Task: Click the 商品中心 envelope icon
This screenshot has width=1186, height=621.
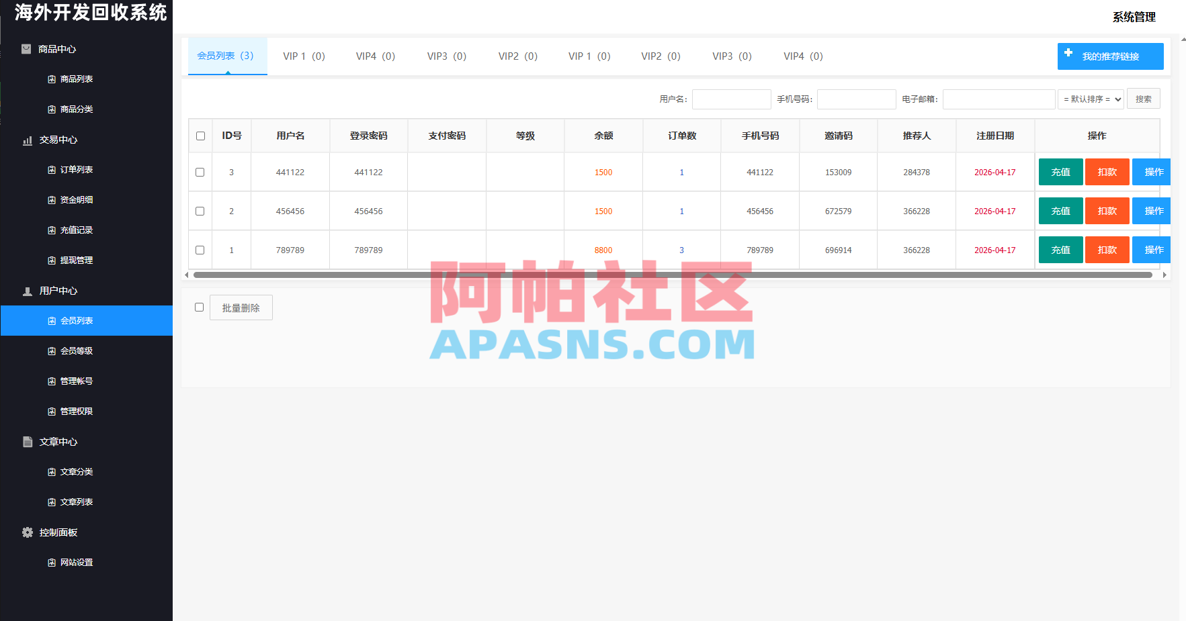Action: tap(26, 49)
